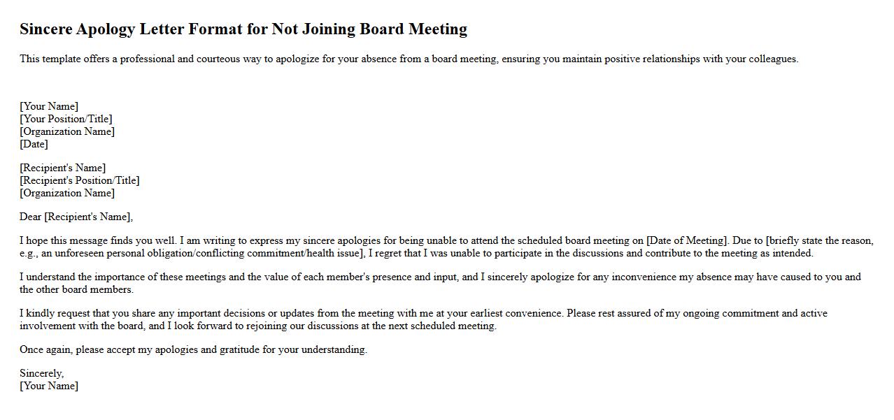Click the final [Your Name] signature placeholder

pyautogui.click(x=49, y=386)
